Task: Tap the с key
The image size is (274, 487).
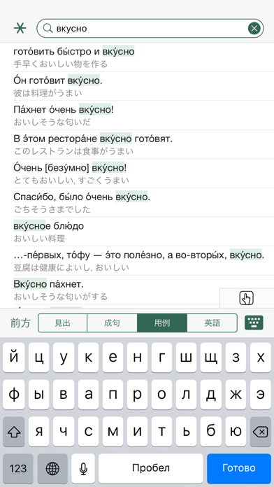Action: [88, 432]
